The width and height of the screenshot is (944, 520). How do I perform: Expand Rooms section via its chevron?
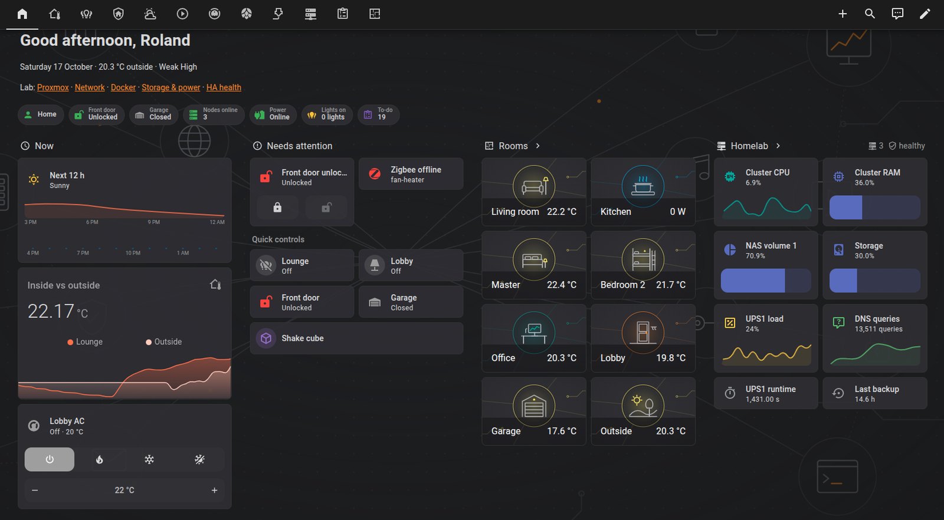(x=537, y=146)
